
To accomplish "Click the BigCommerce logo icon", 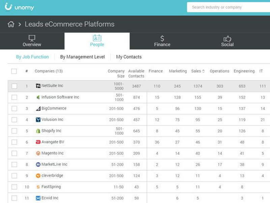I will pos(38,108).
